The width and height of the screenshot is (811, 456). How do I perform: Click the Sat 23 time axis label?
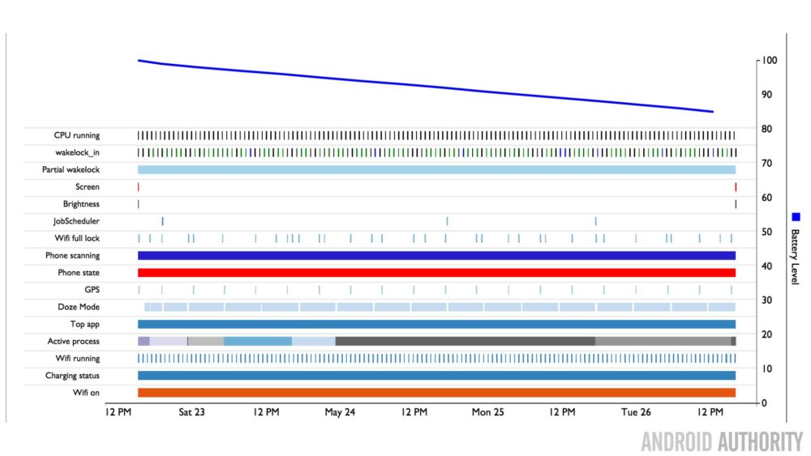[191, 412]
